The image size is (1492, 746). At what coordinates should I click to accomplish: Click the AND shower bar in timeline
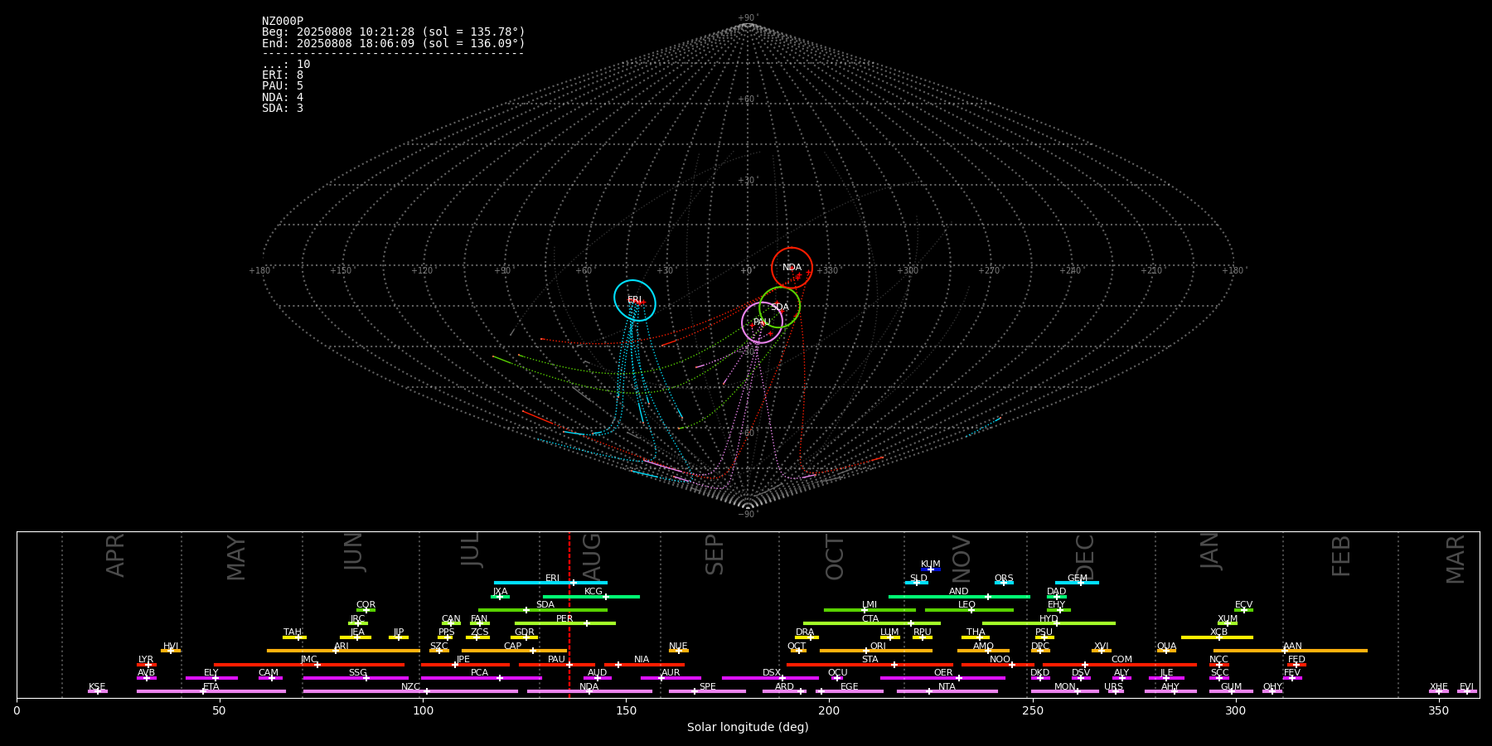tap(959, 597)
